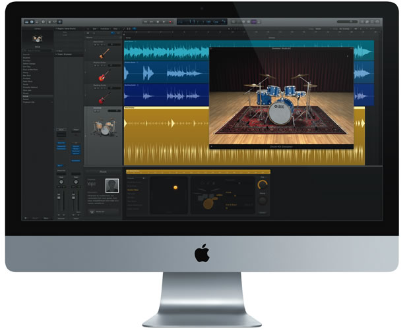Viewport: 409px width, 330px height.
Task: Toggle the Inspector button in the control bar
Action: 32,22
